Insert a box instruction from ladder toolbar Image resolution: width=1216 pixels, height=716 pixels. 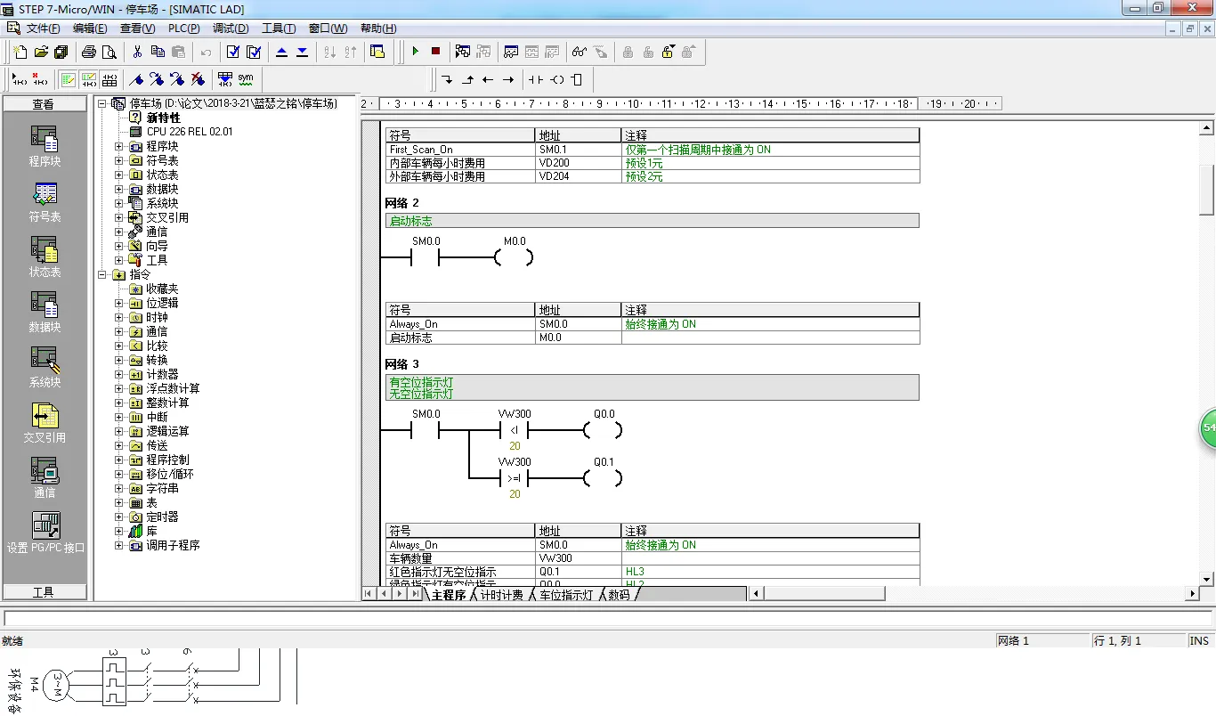pos(577,79)
